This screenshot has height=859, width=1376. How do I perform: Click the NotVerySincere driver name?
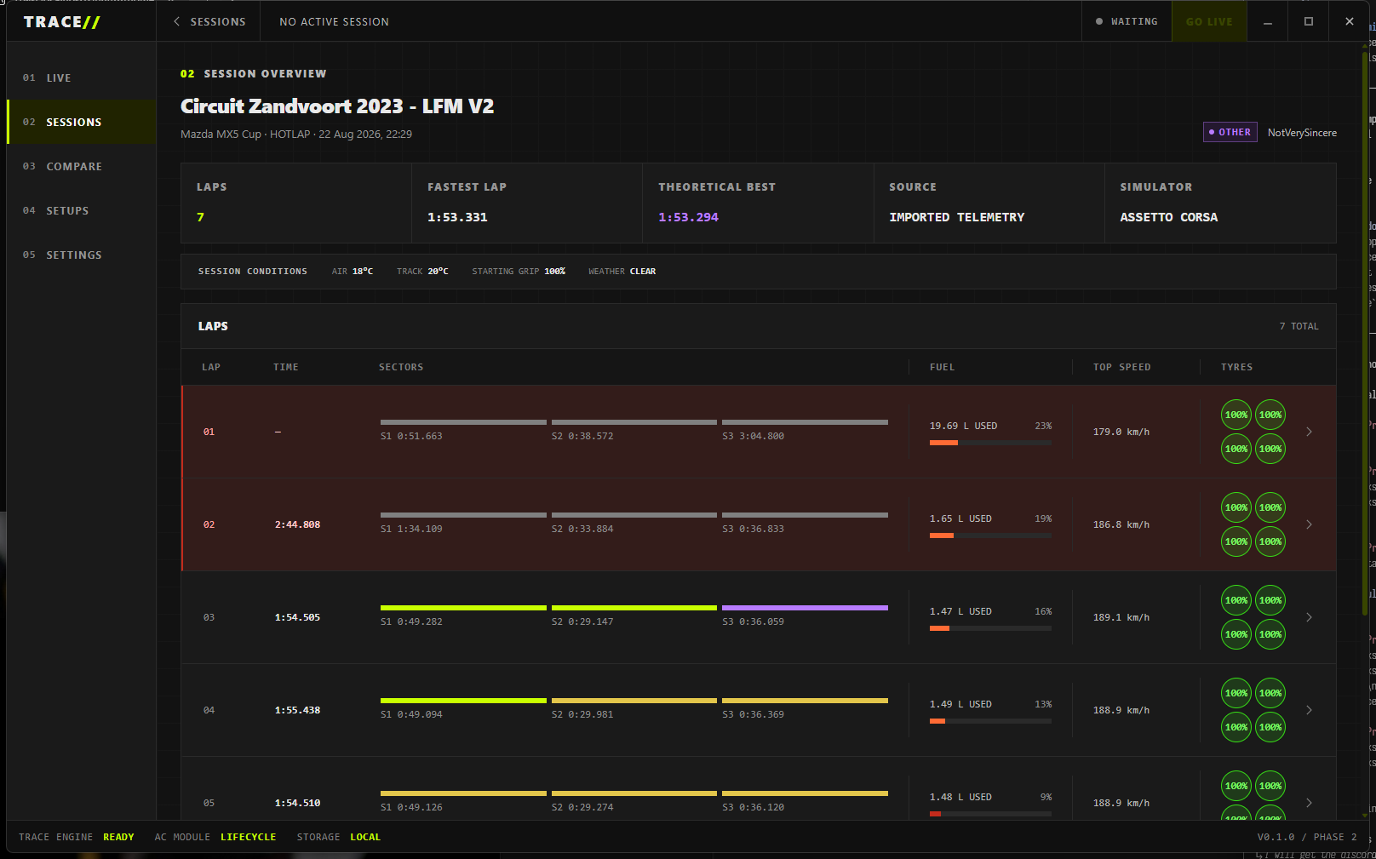pyautogui.click(x=1302, y=133)
